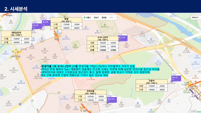Screen dimensions: 201x113
Task: Select 강남구 in the region breadcrumb
Action: tap(96, 18)
